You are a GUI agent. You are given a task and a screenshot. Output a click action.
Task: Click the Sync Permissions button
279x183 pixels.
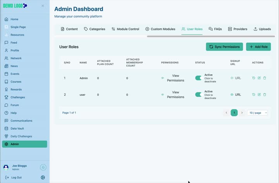tap(224, 47)
